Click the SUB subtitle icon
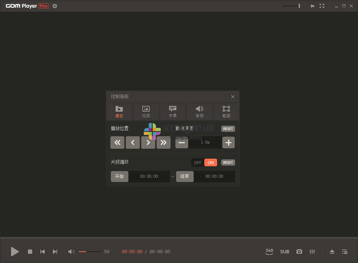Image resolution: width=358 pixels, height=263 pixels. click(285, 252)
